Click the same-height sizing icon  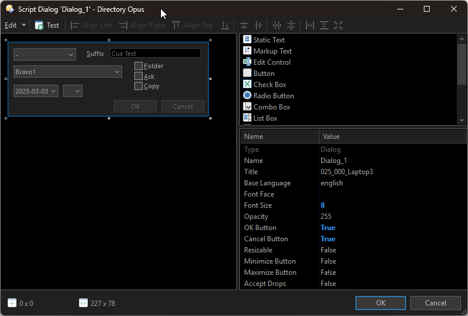tap(324, 25)
